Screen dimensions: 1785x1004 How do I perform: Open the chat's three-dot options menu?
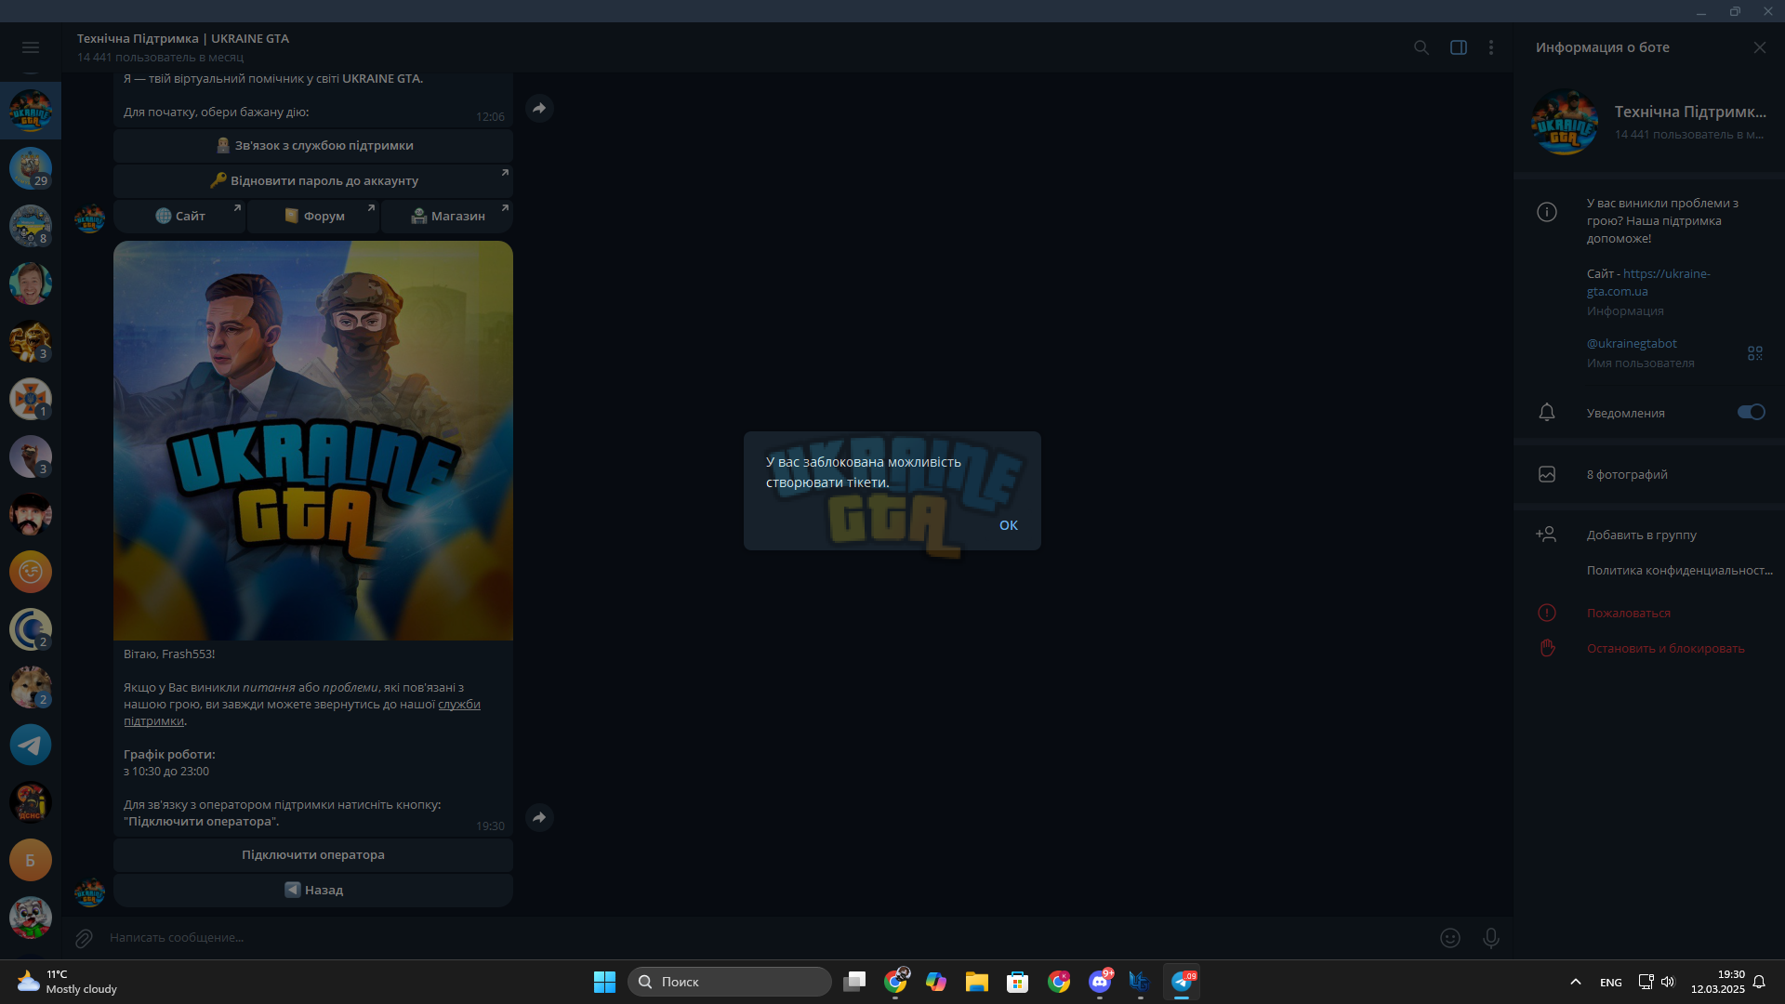(1491, 47)
